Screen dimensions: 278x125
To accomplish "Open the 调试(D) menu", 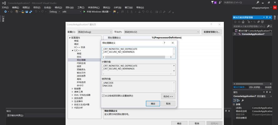I will (x=58, y=7).
